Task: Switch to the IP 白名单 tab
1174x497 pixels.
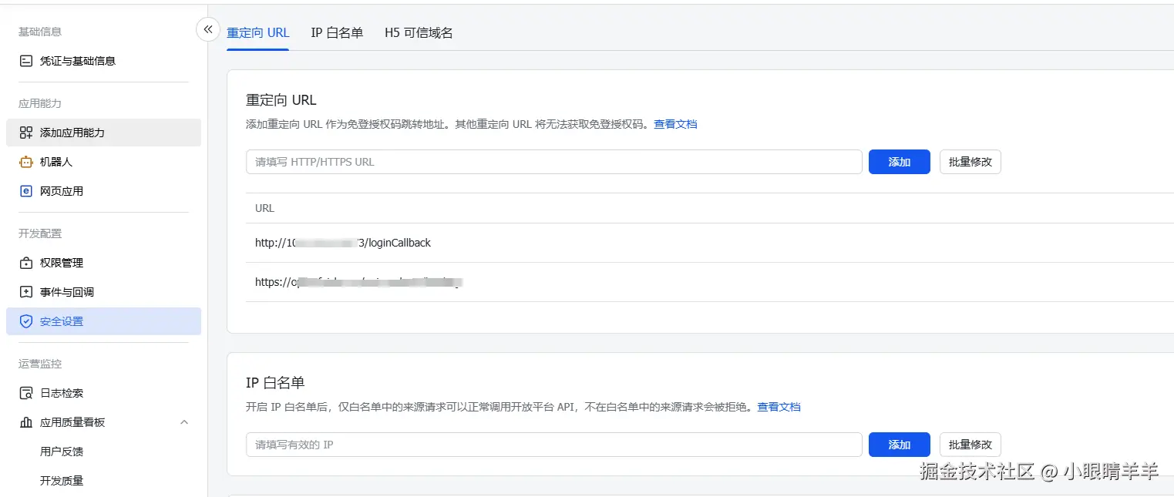Action: coord(337,33)
